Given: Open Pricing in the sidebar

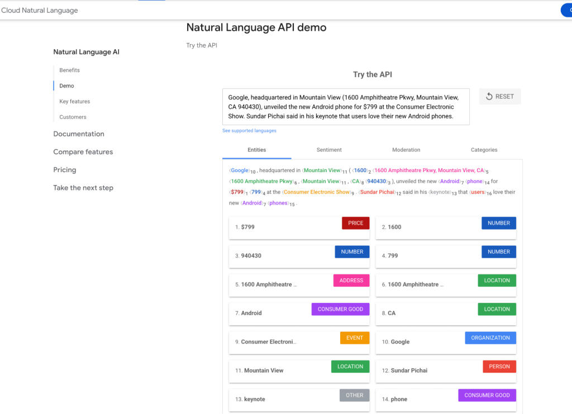Looking at the screenshot, I should coord(65,170).
